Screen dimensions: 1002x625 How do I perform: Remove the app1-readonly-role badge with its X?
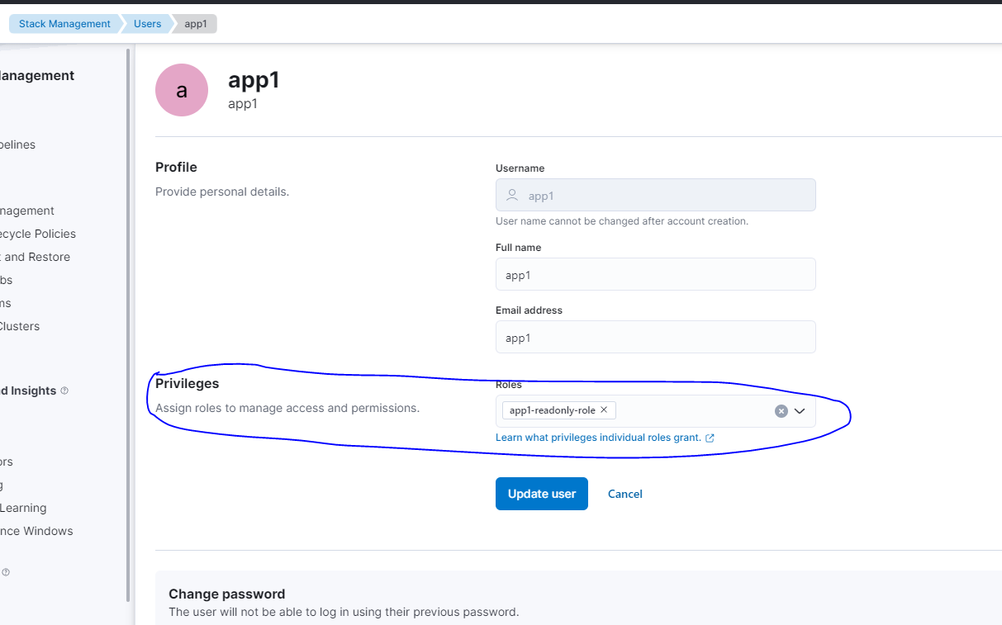604,410
